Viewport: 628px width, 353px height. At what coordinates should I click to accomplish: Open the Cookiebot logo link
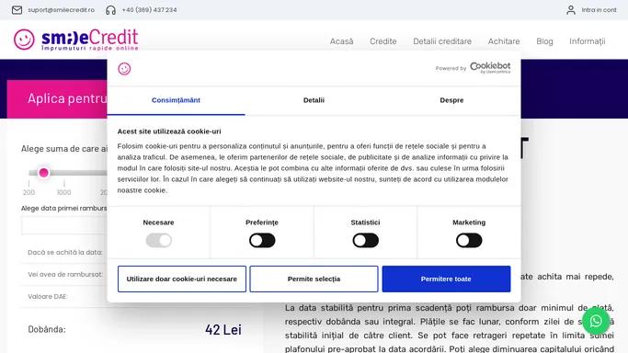(490, 68)
